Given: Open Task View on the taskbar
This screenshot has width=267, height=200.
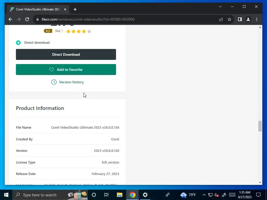Looking at the screenshot, I should [x=106, y=195].
